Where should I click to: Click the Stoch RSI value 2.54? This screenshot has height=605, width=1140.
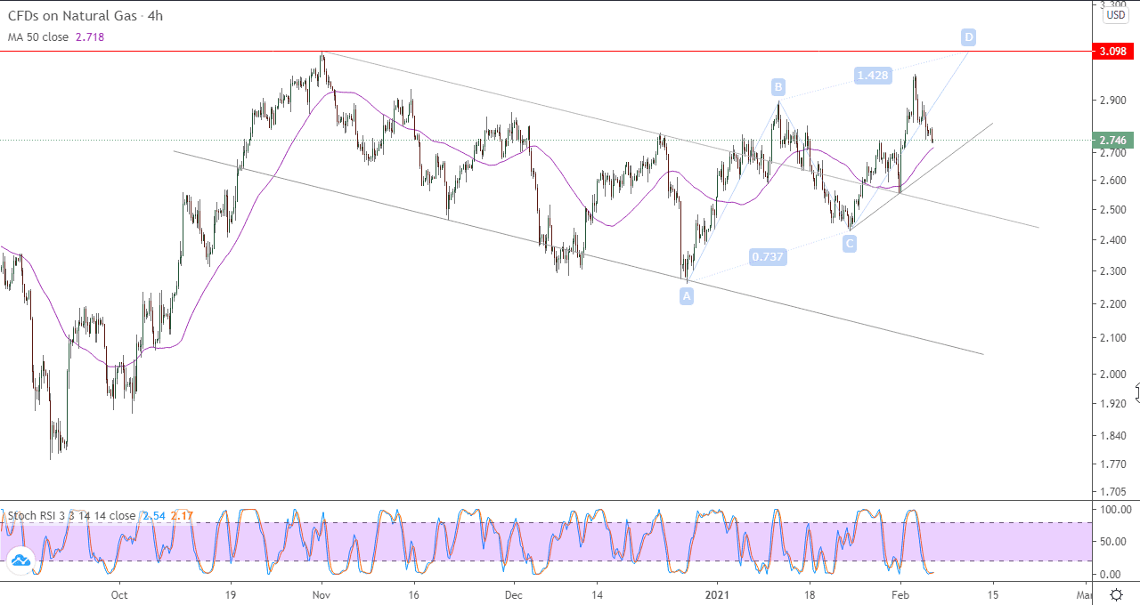pyautogui.click(x=153, y=515)
